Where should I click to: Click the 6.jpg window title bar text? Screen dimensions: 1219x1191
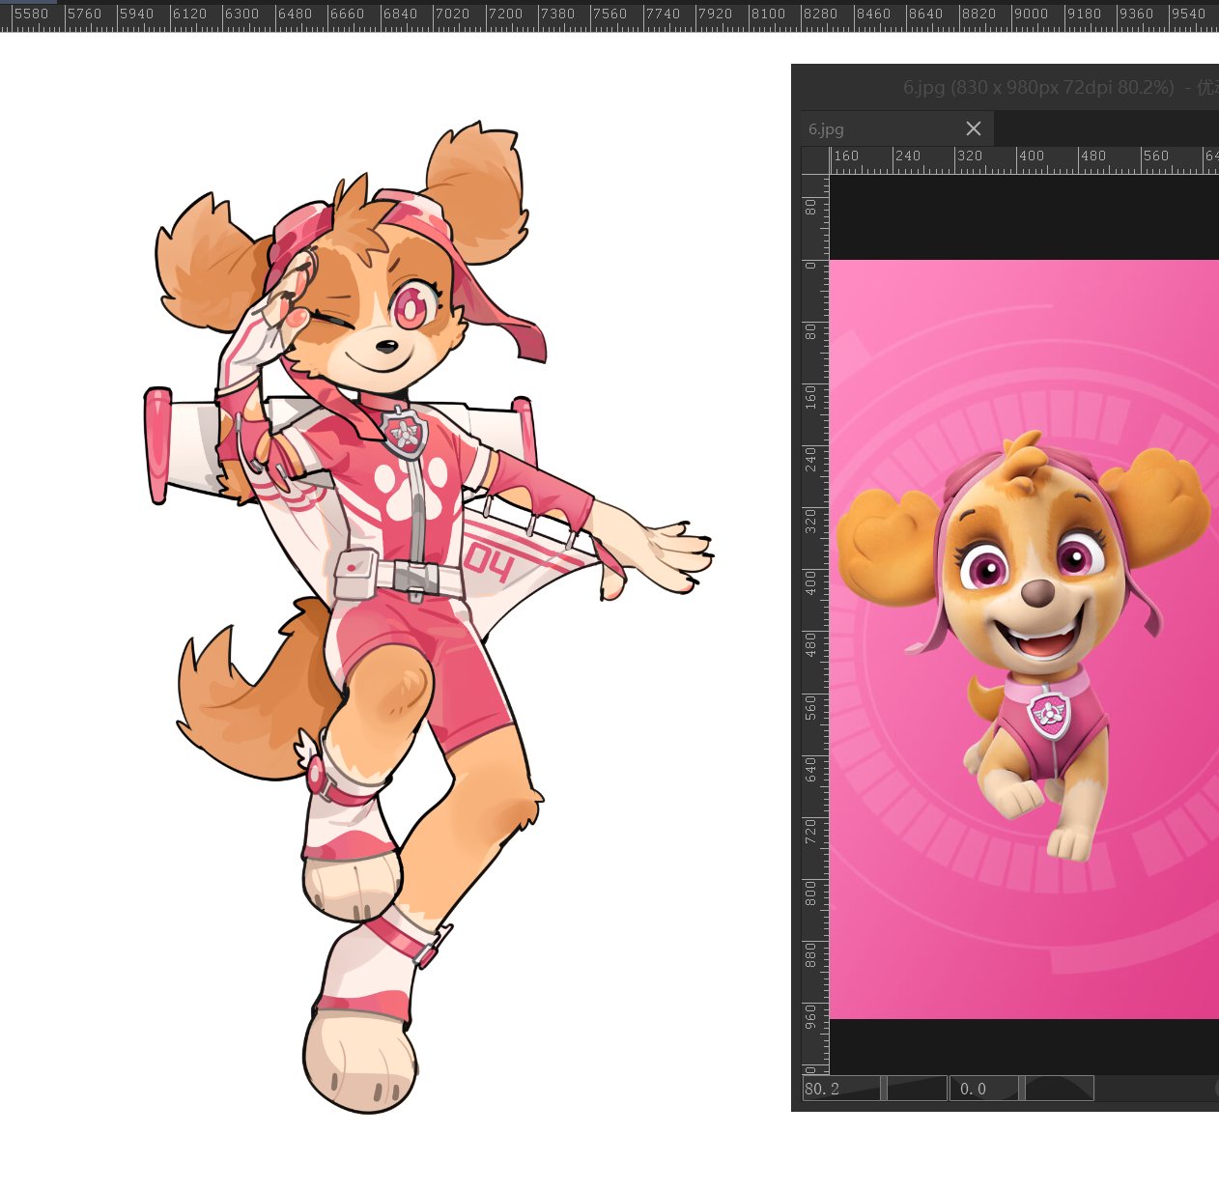click(1060, 87)
